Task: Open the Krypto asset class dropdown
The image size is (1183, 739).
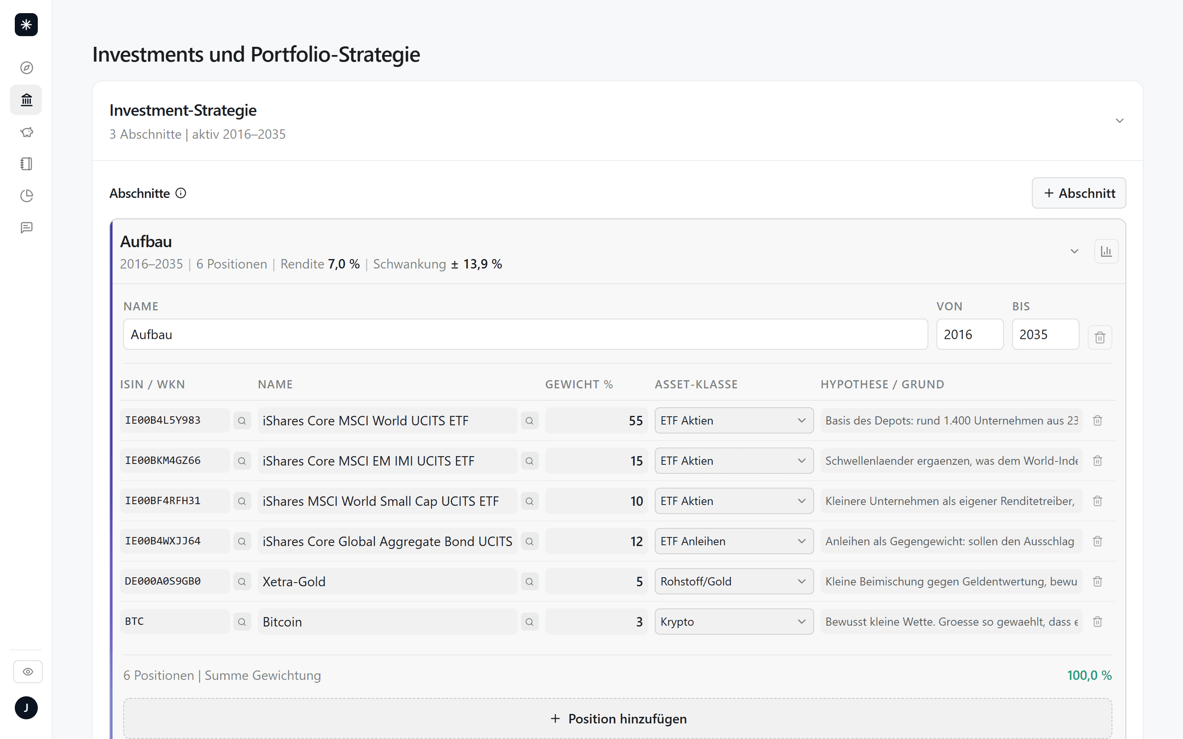Action: 734,622
